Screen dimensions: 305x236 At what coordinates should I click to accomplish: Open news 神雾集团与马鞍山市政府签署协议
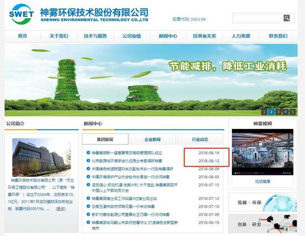coord(135,225)
